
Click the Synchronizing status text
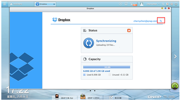click(x=106, y=41)
